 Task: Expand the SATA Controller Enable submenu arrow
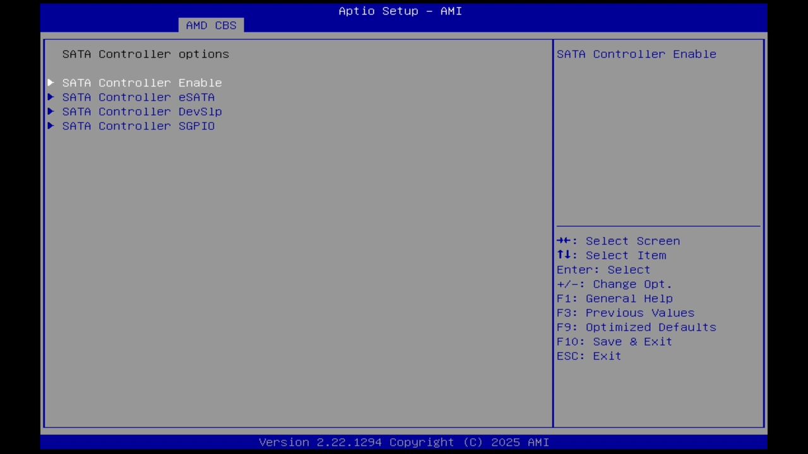coord(50,83)
